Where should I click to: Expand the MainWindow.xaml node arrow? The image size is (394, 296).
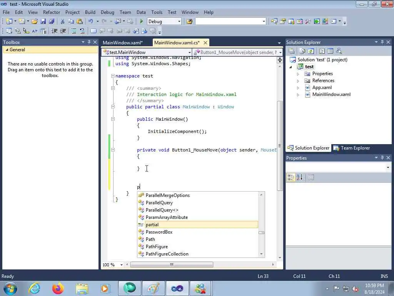(298, 95)
